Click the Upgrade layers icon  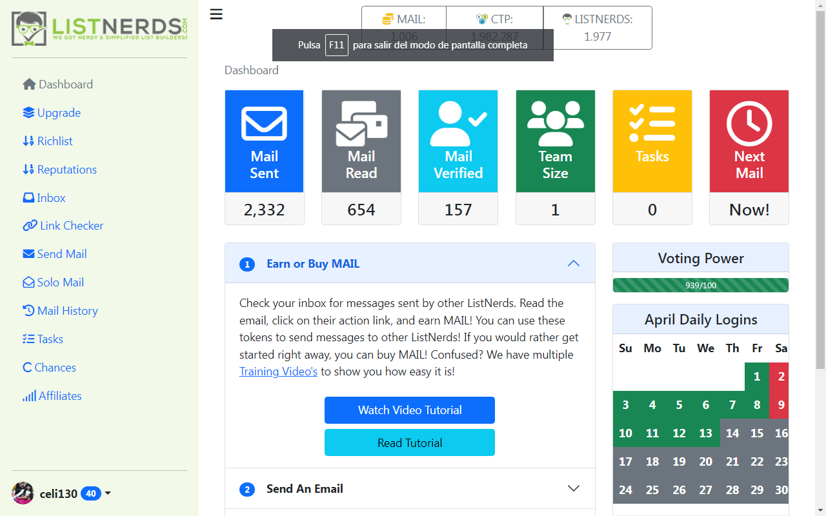(28, 113)
